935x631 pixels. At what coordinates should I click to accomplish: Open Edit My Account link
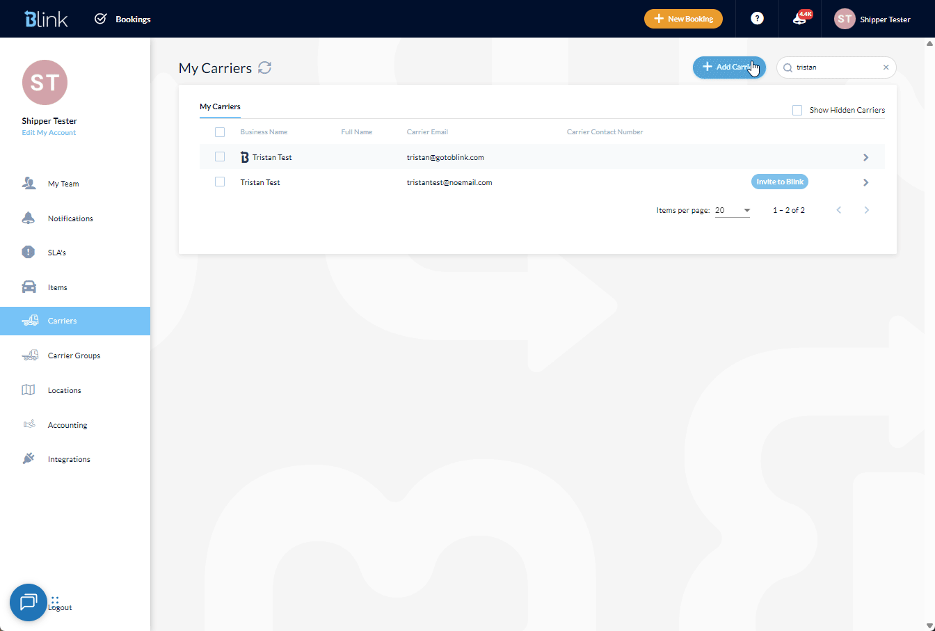pyautogui.click(x=49, y=133)
